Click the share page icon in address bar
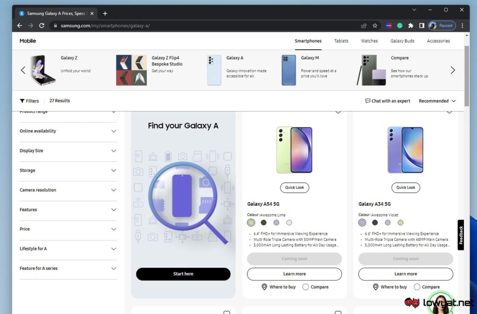The height and width of the screenshot is (314, 477). (364, 26)
